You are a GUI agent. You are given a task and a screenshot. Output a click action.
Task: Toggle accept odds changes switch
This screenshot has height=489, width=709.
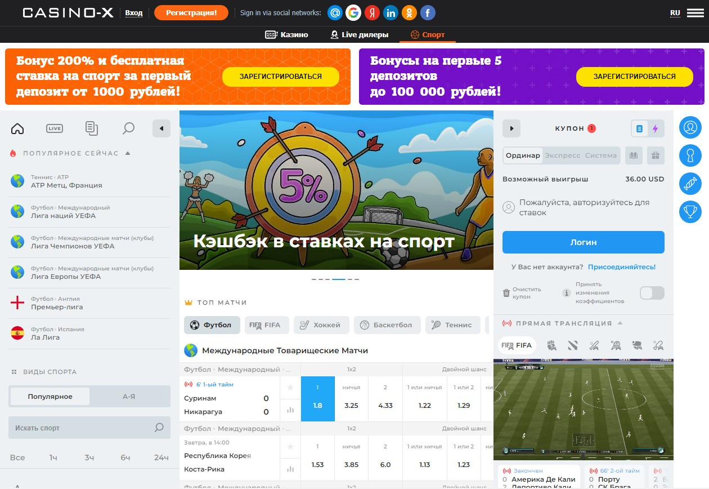(652, 293)
